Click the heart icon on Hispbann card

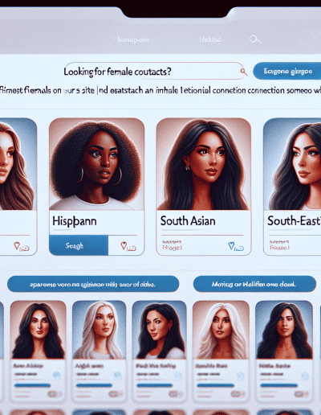coord(124,245)
